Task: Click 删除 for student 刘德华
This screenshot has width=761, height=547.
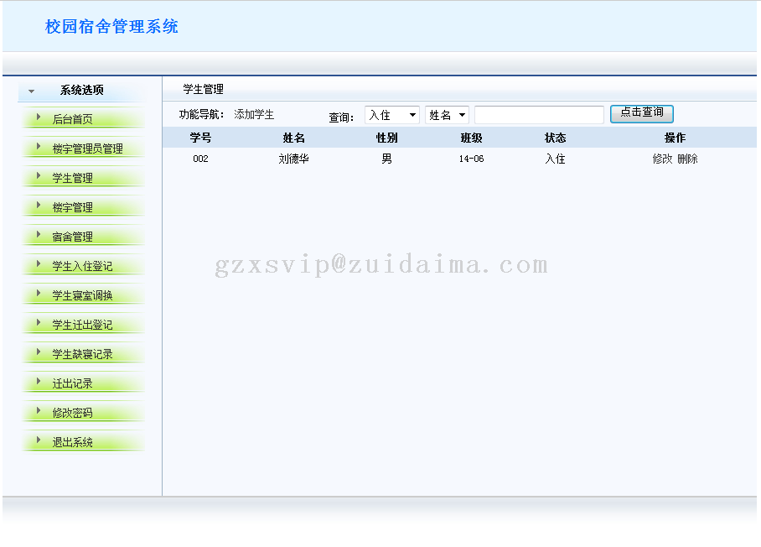Action: pyautogui.click(x=687, y=159)
